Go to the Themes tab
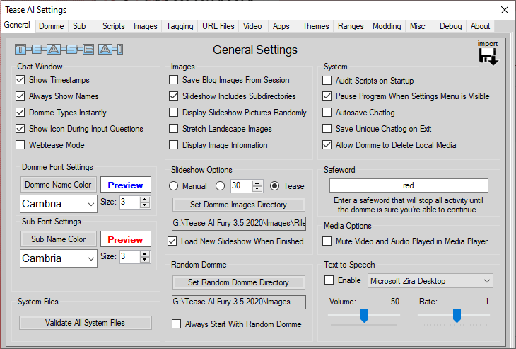The width and height of the screenshot is (516, 349). coord(315,26)
